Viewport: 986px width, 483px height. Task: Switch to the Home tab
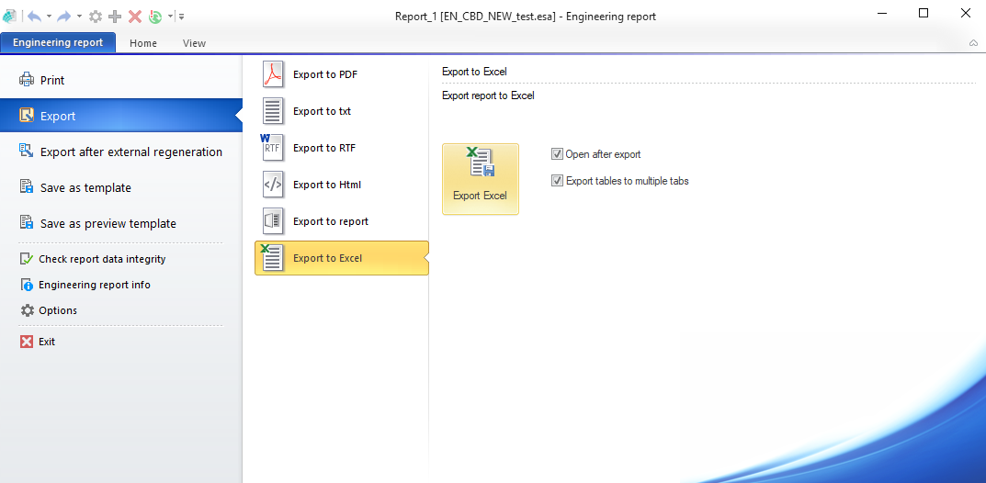[142, 43]
